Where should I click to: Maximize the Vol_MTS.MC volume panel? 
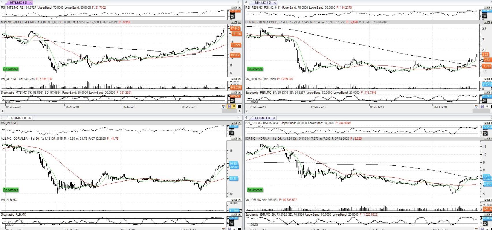(x=236, y=79)
